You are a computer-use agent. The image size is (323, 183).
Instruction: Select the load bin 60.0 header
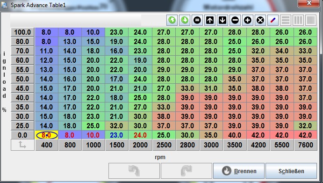[22, 60]
